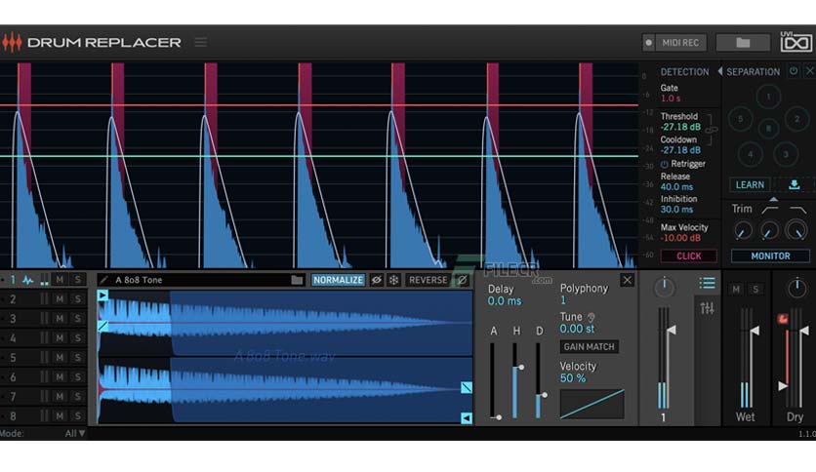Screen dimensions: 816x472
Task: Open the preset folder browser in header
Action: (x=743, y=43)
